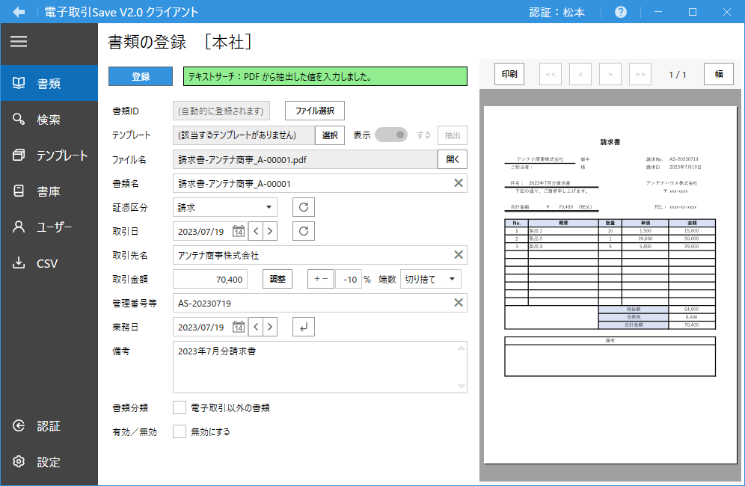Click the back arrow in title bar
This screenshot has height=486, width=745.
pos(19,12)
